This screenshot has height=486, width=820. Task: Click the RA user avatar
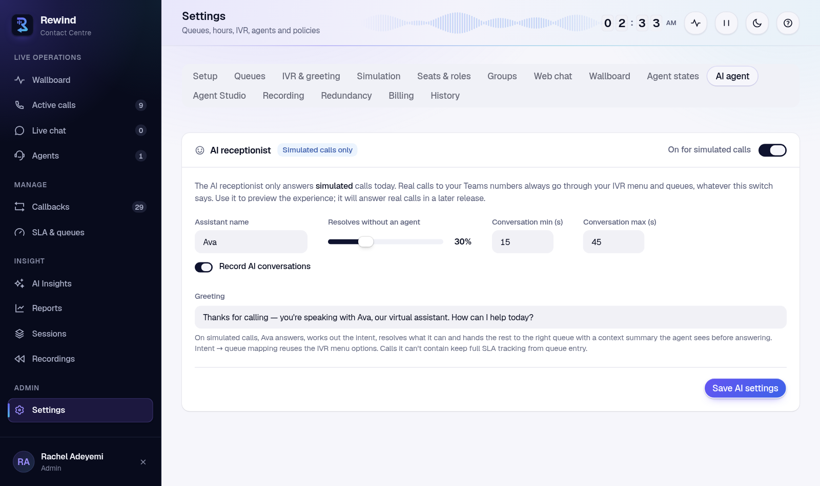(x=24, y=462)
